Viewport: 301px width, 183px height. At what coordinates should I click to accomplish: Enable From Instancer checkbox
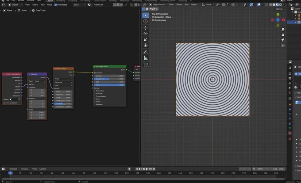pos(4,103)
